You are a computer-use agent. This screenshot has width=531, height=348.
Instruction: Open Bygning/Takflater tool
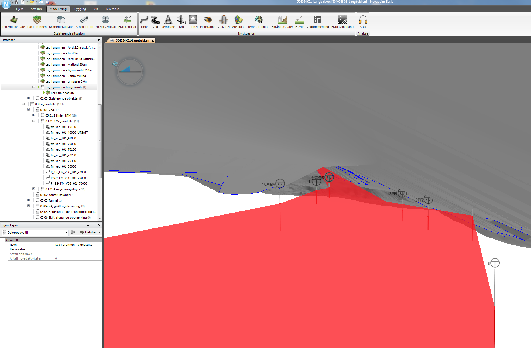pyautogui.click(x=61, y=22)
